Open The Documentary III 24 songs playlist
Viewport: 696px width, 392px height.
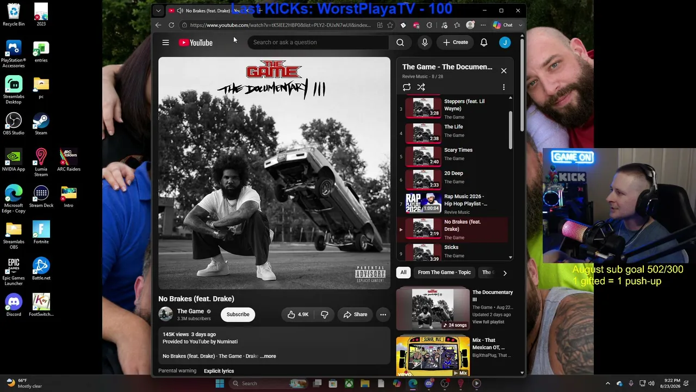433,309
